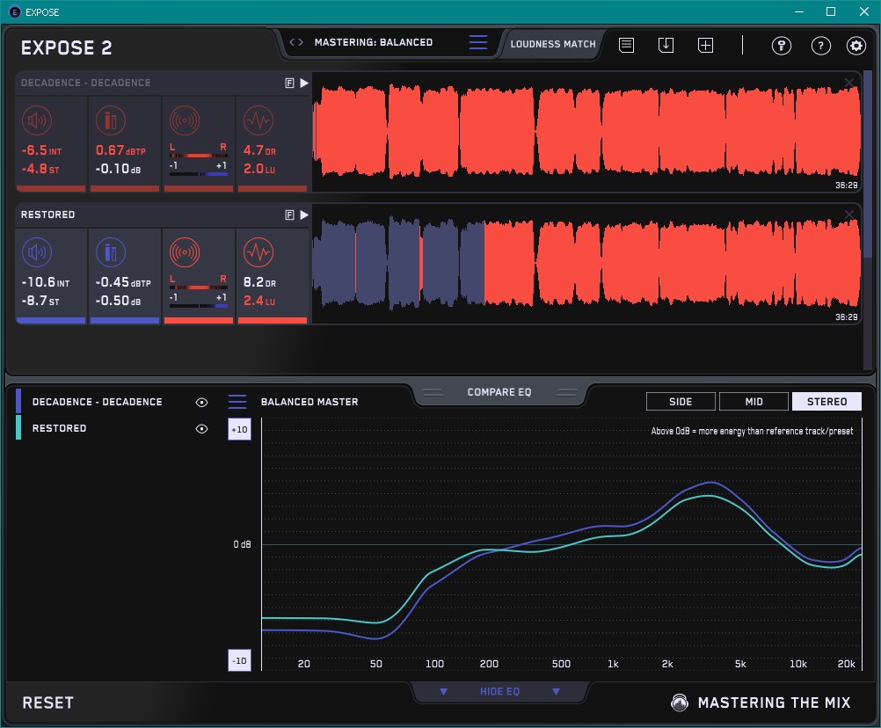
Task: Click the Balanced Master label
Action: click(309, 402)
